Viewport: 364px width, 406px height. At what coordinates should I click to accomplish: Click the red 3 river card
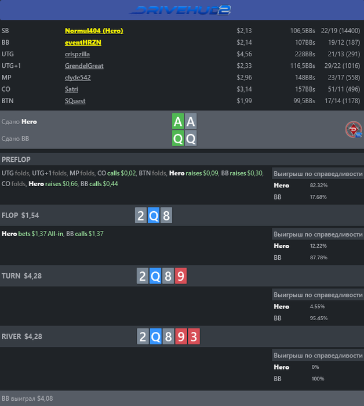click(x=194, y=336)
